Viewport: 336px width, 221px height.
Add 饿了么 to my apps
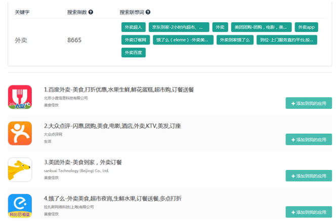pyautogui.click(x=309, y=212)
